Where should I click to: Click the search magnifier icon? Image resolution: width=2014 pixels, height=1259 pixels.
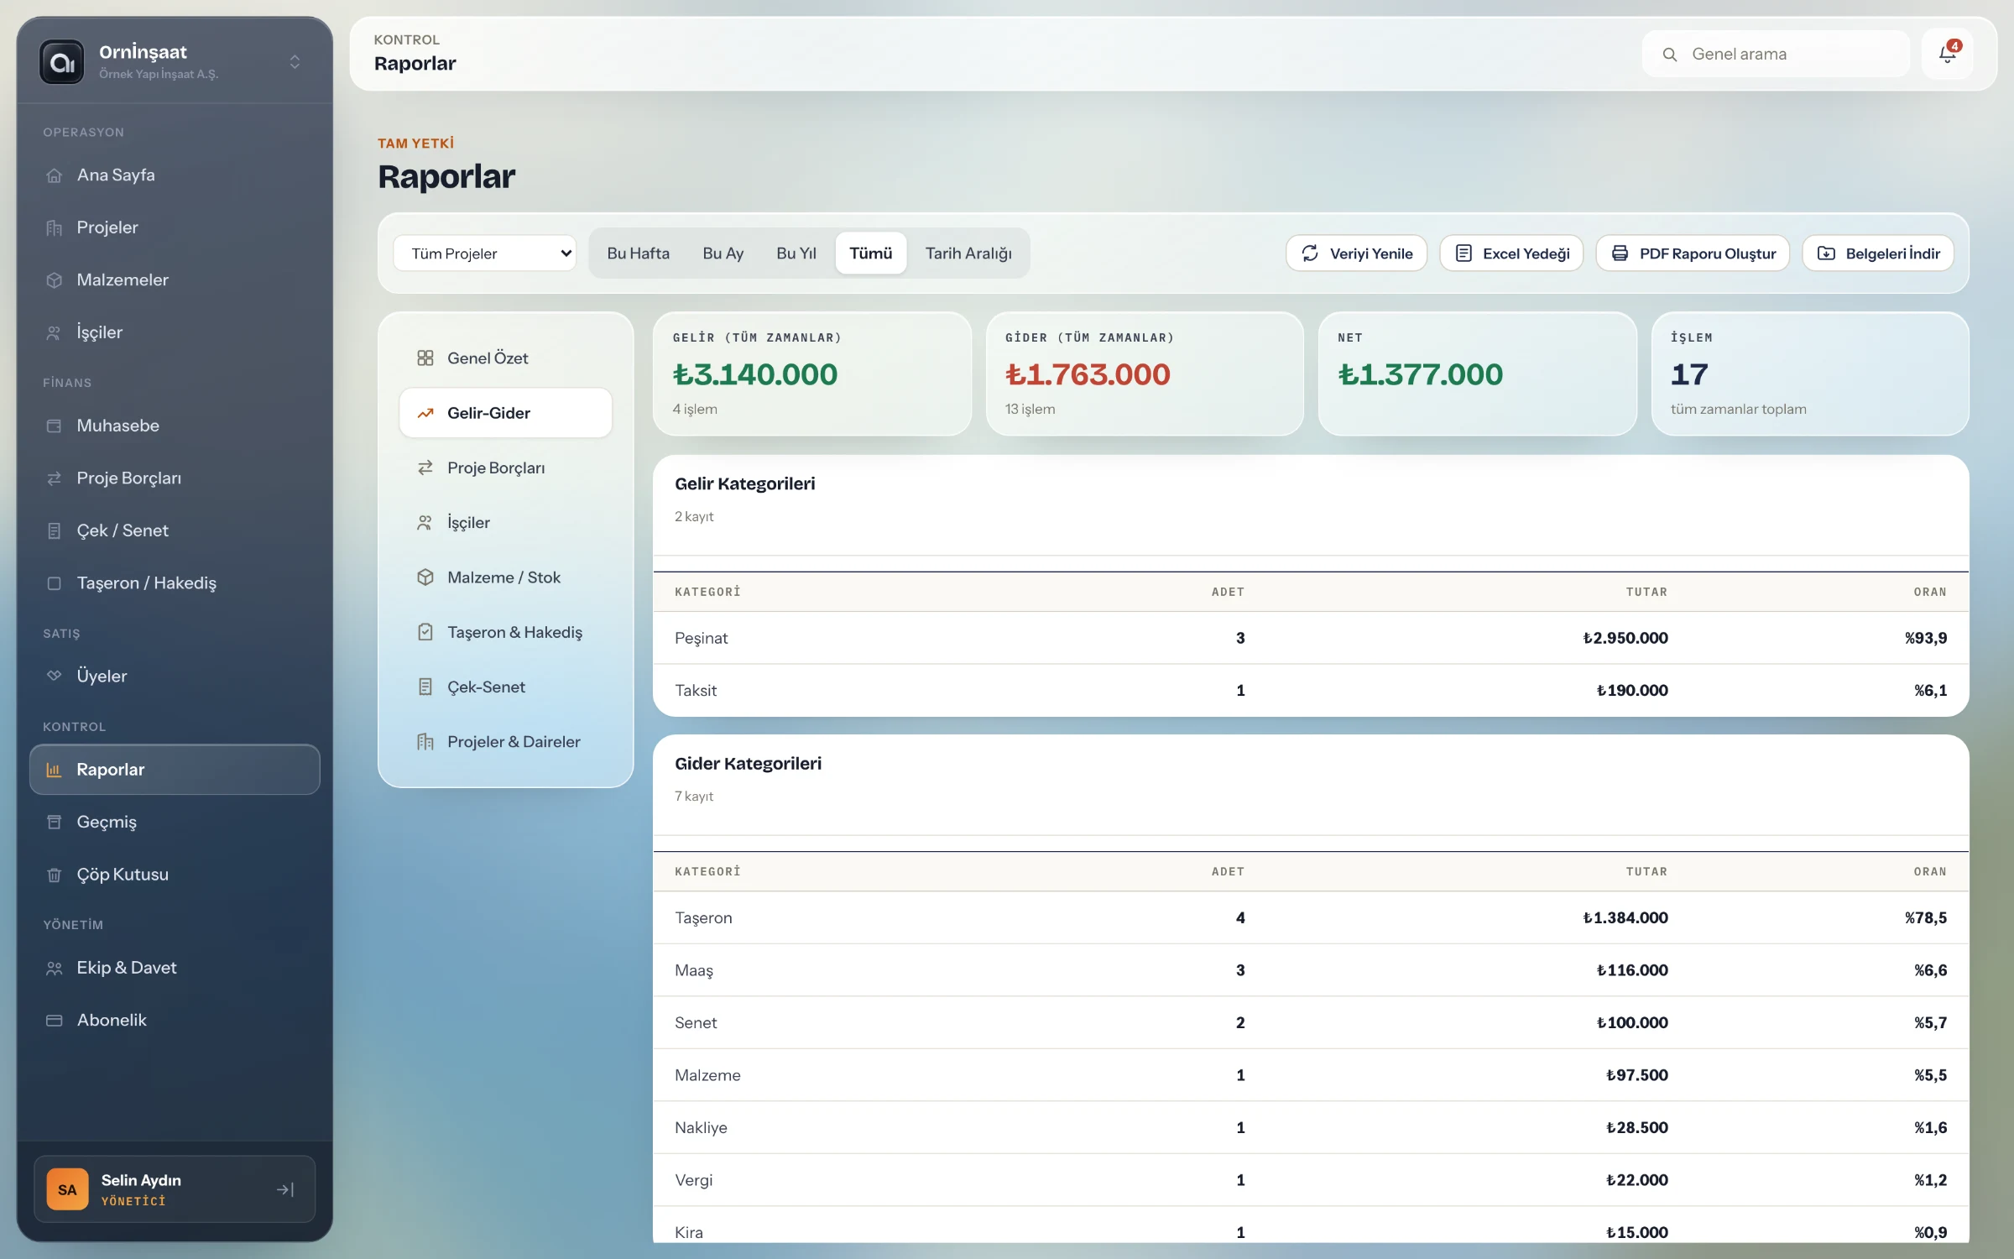click(x=1670, y=55)
